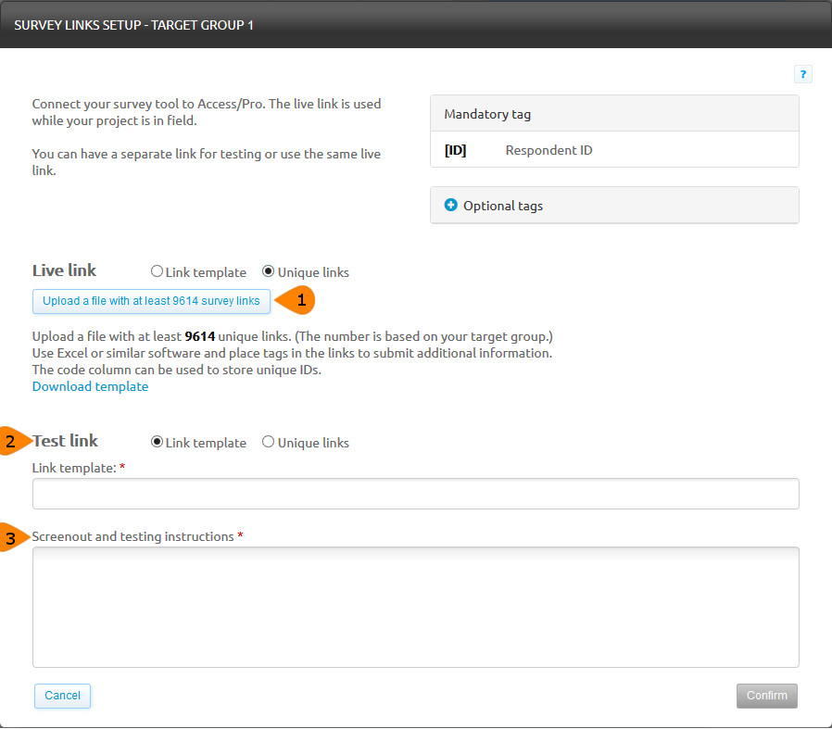Choose Link template radio under Test link
Image resolution: width=832 pixels, height=729 pixels.
157,442
